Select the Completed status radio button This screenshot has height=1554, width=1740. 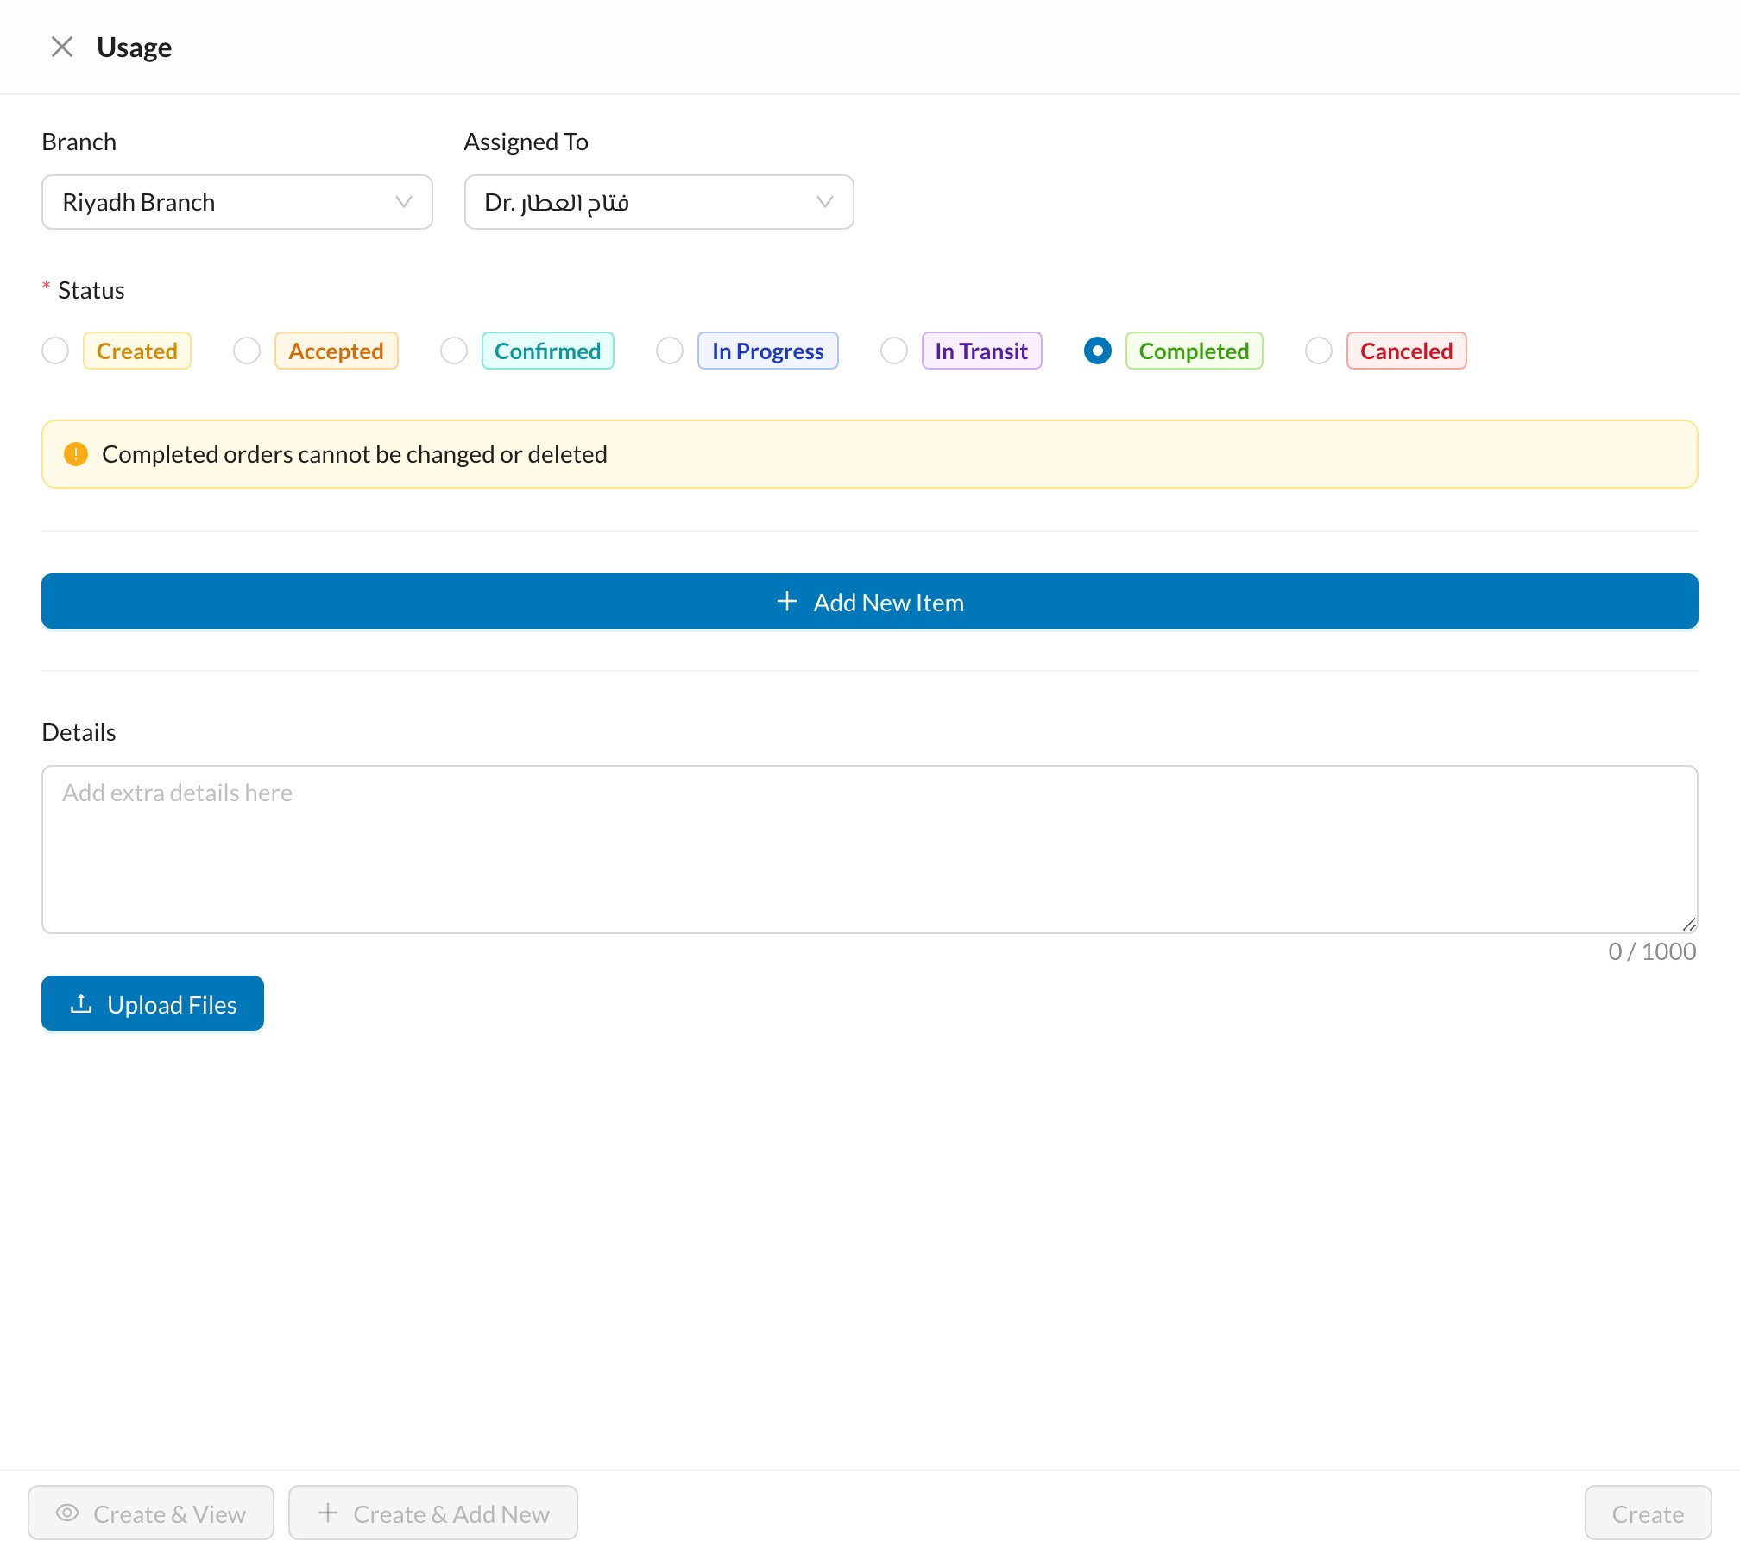pos(1098,351)
